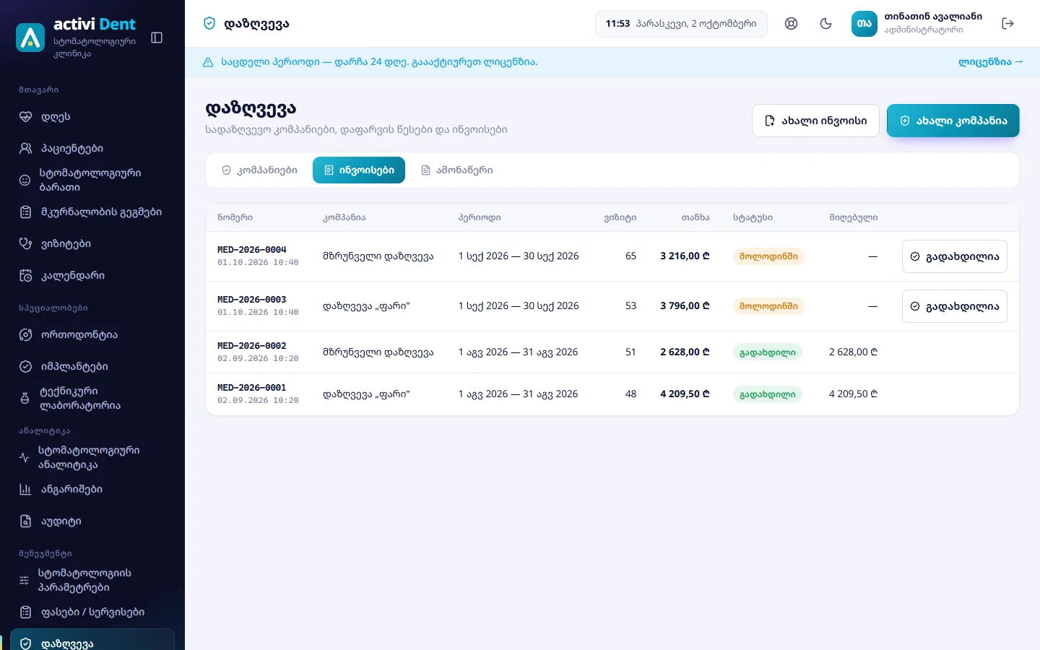The height and width of the screenshot is (650, 1040).
Task: Open სტომატოლოგიური ანალიტიკა
Action: coord(92,458)
